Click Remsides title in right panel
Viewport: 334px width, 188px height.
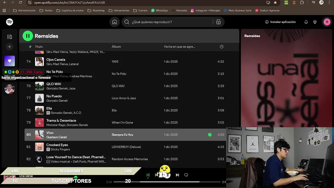pos(252,36)
